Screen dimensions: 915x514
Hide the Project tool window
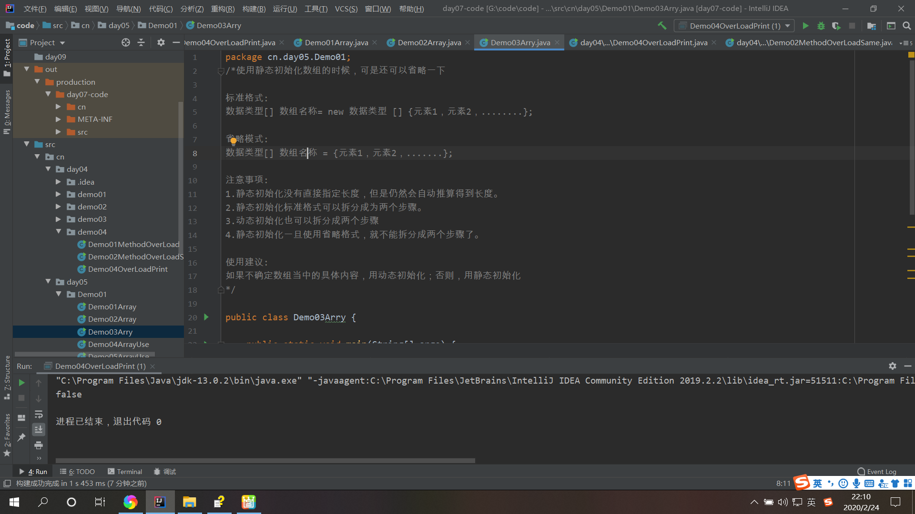176,42
